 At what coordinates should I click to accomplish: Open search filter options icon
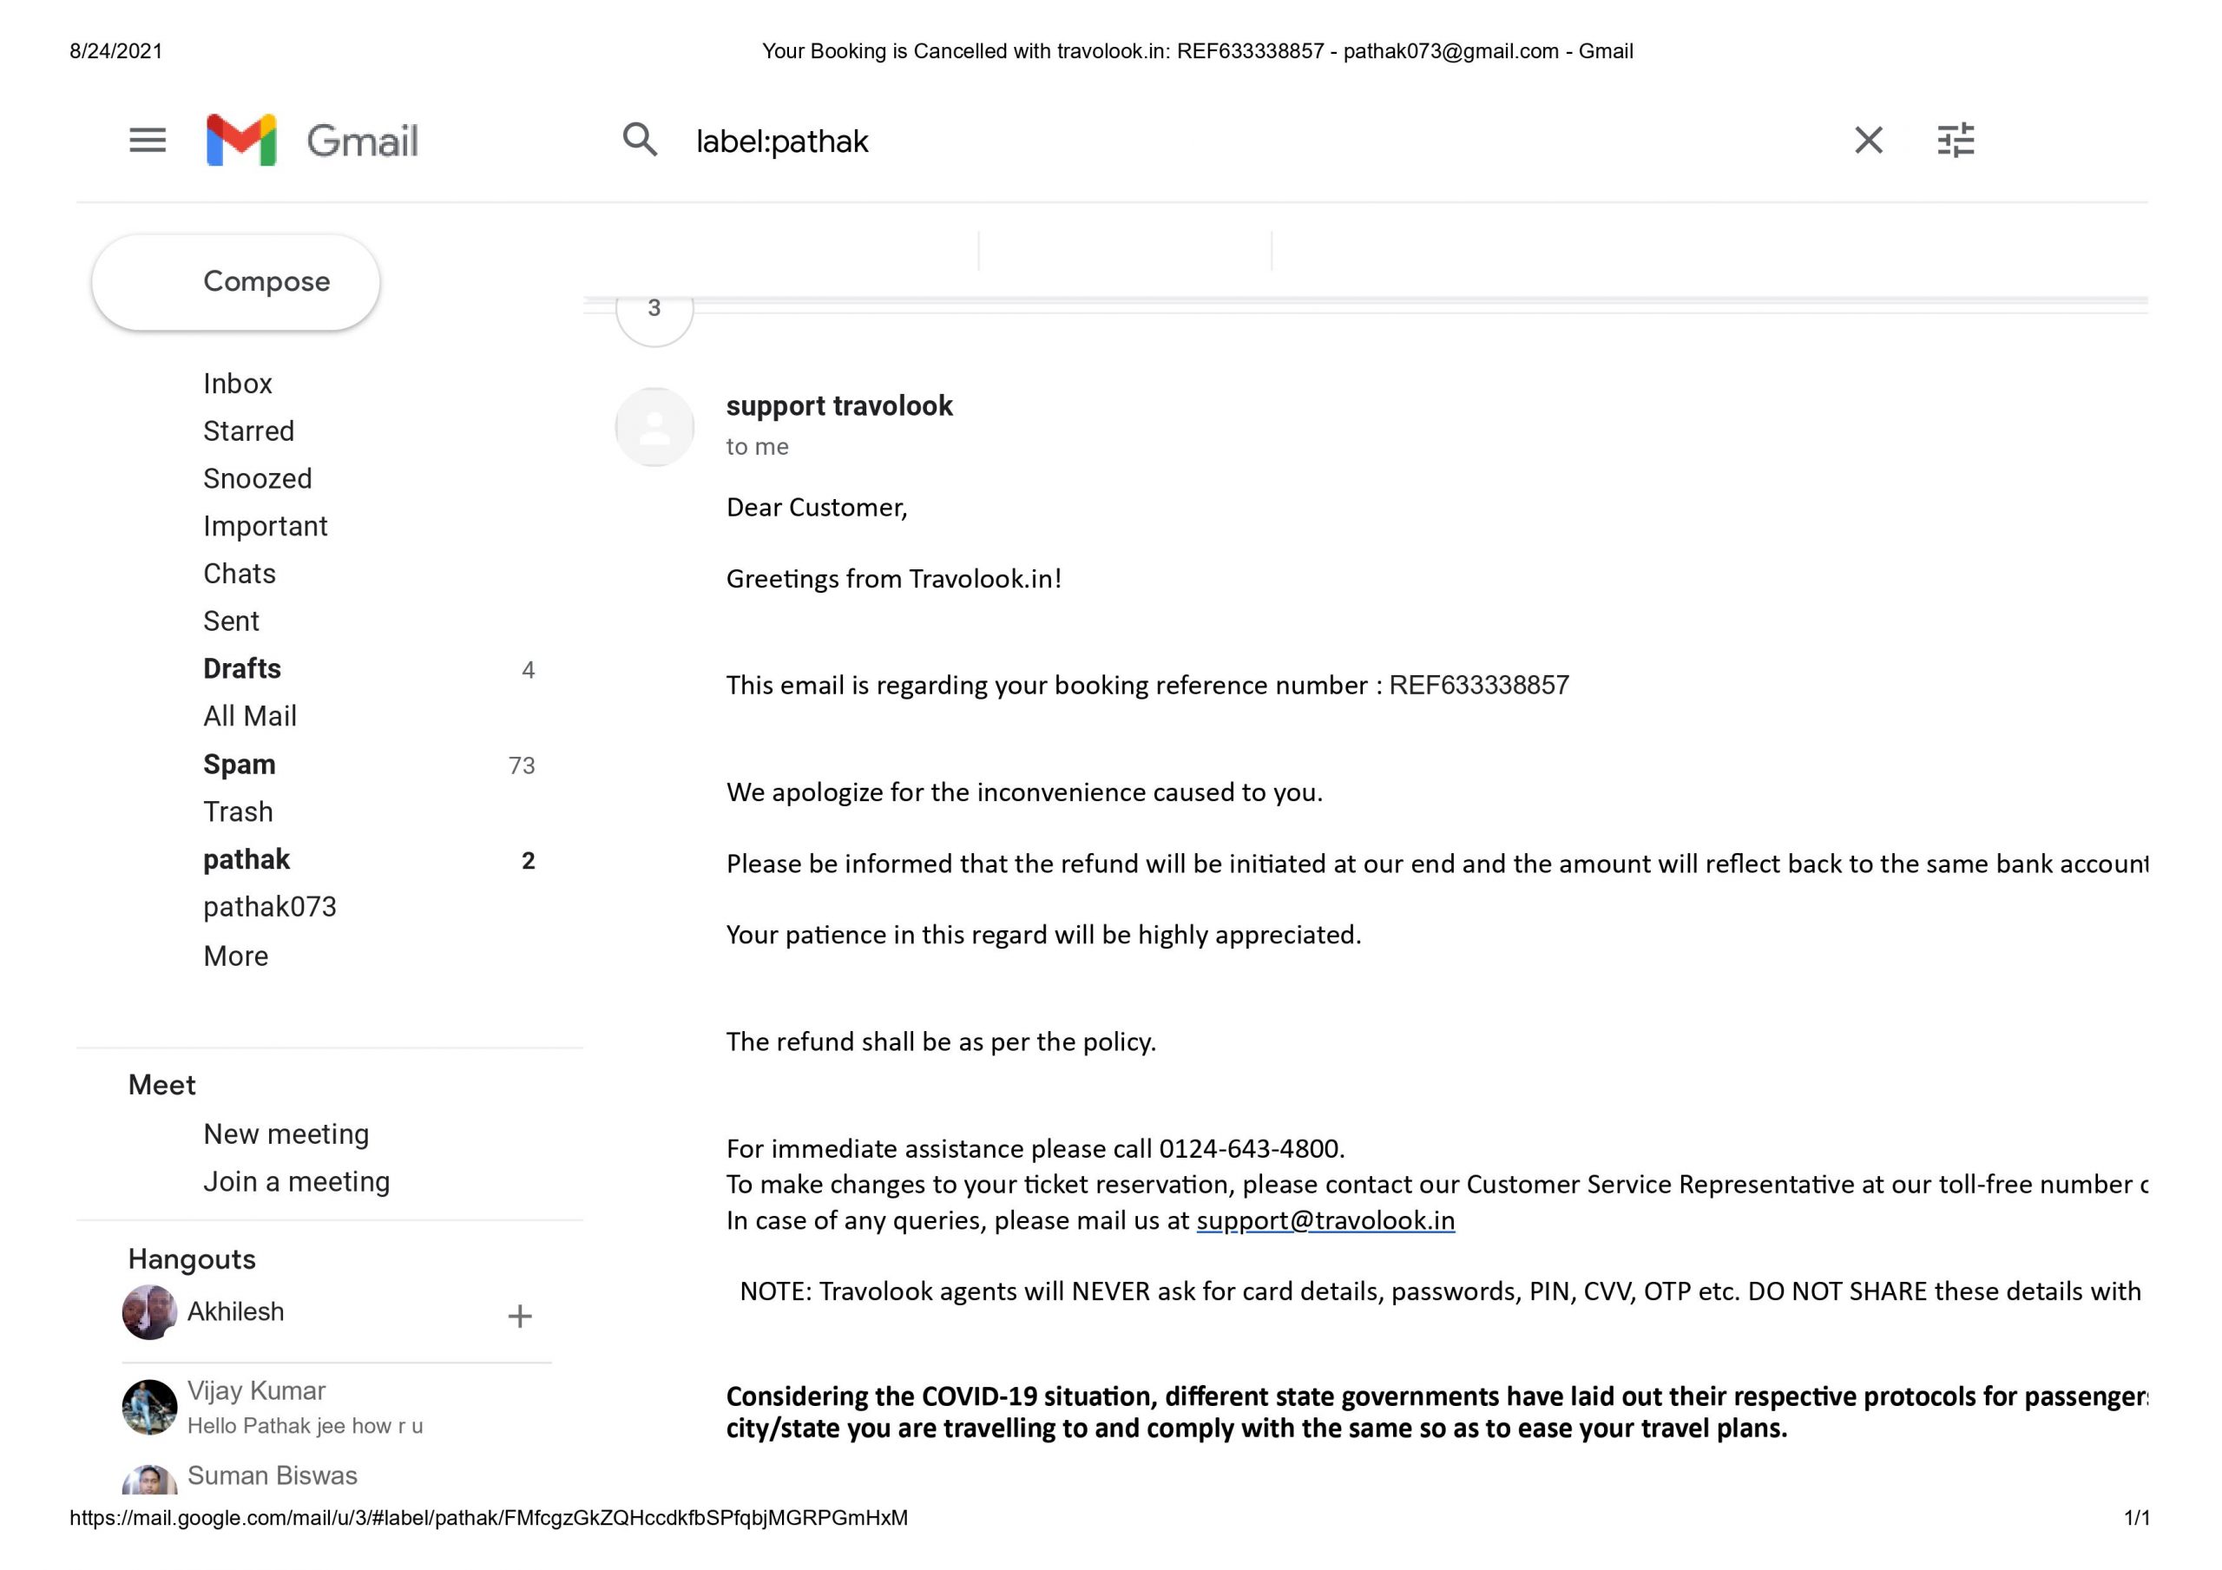coord(1955,141)
